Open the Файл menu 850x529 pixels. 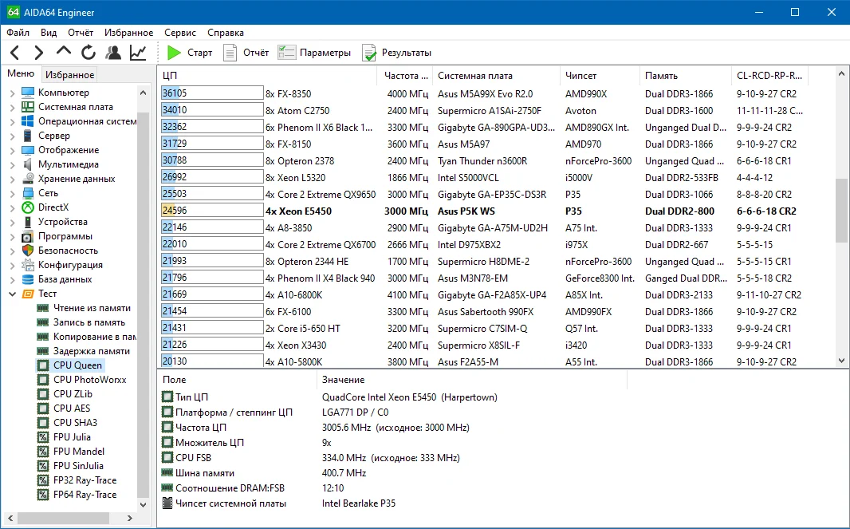click(x=18, y=33)
